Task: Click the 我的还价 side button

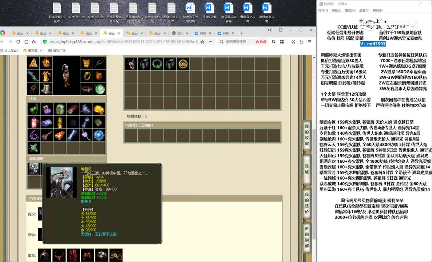Action: 307,203
